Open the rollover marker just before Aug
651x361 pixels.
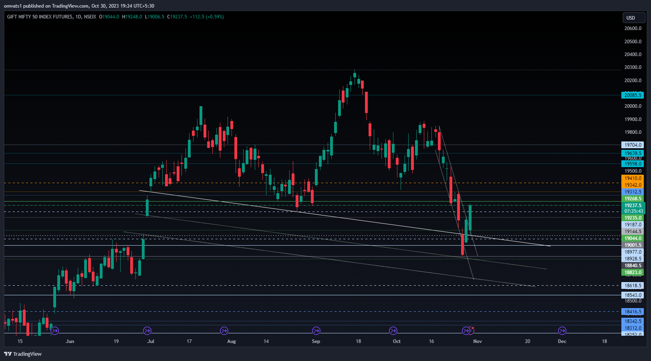pos(224,331)
